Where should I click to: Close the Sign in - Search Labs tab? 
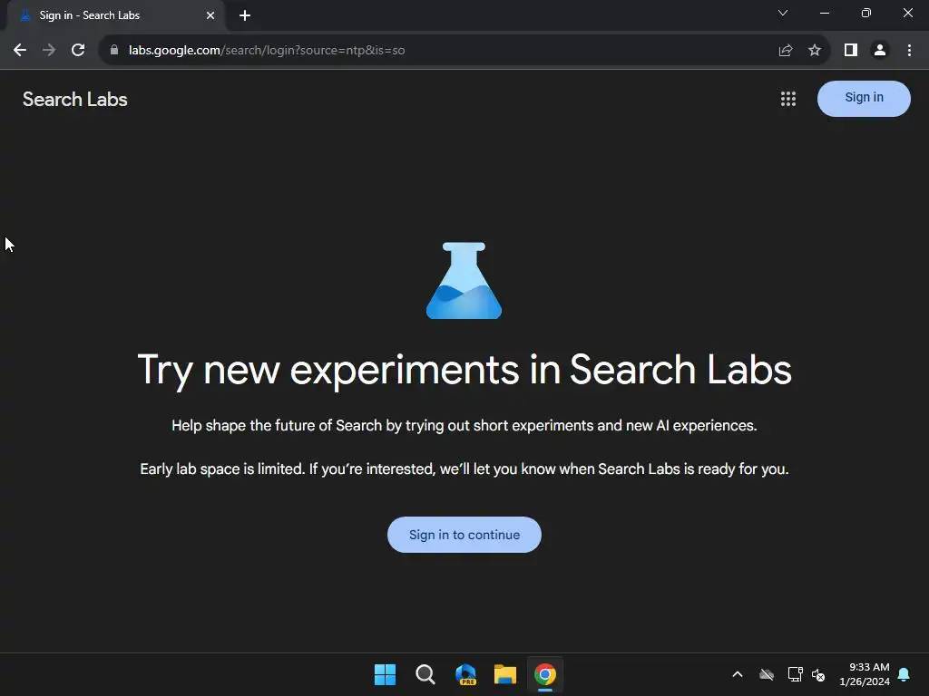(x=210, y=15)
